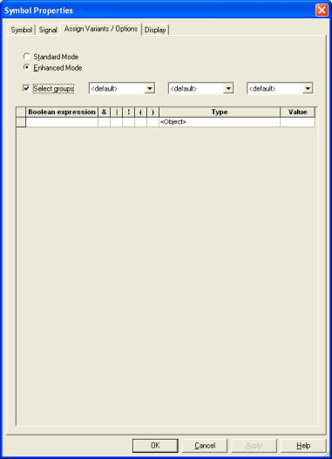Click the ) bracket column header
Viewport: 332px width, 459px height.
(152, 112)
